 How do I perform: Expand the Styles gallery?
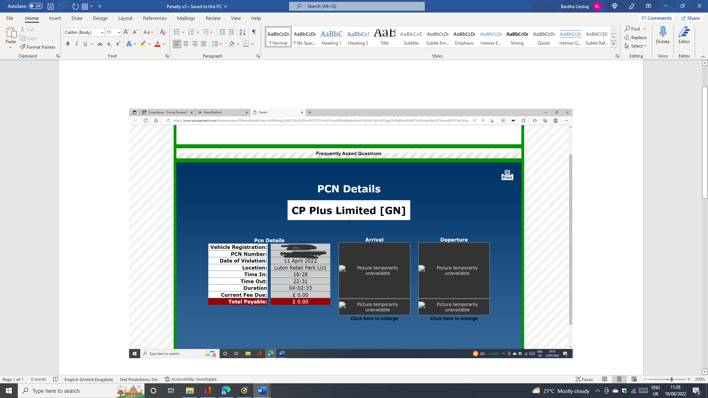tap(613, 44)
